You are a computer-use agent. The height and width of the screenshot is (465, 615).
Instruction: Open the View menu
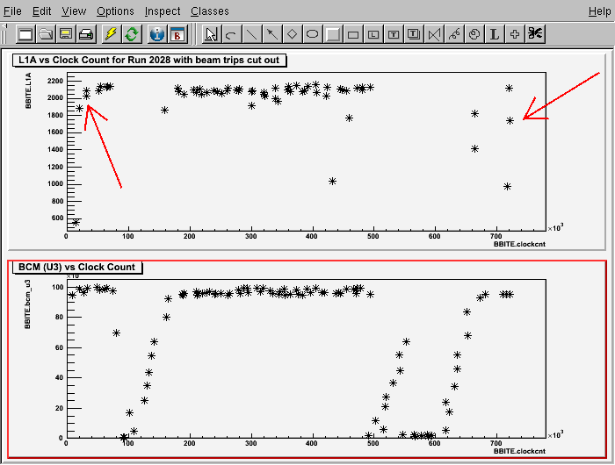pos(74,11)
